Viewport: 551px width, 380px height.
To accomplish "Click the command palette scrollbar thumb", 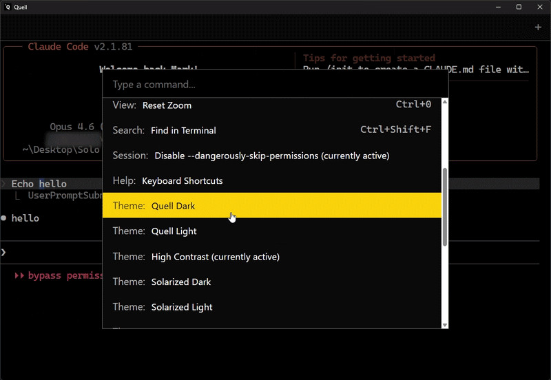I will [444, 207].
